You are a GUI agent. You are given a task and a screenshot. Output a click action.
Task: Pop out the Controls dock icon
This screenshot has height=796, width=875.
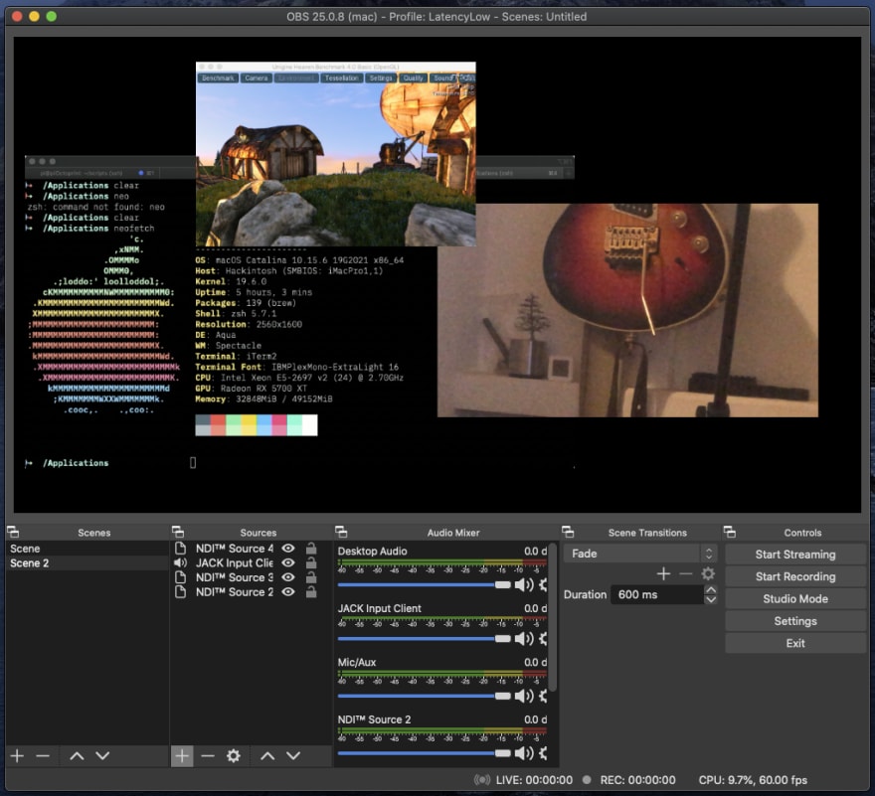pos(730,532)
